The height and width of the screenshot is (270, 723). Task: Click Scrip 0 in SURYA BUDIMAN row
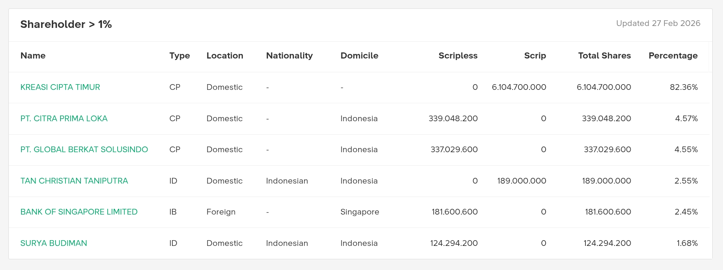tap(544, 243)
